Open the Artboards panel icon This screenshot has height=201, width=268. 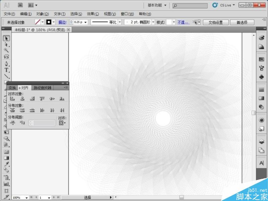pyautogui.click(x=261, y=150)
